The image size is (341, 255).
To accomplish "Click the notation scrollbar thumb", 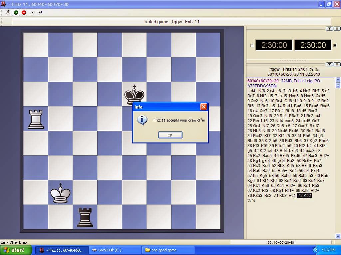I will click(x=338, y=85).
